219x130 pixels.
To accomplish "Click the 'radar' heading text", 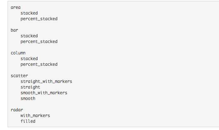I will pos(17,110).
